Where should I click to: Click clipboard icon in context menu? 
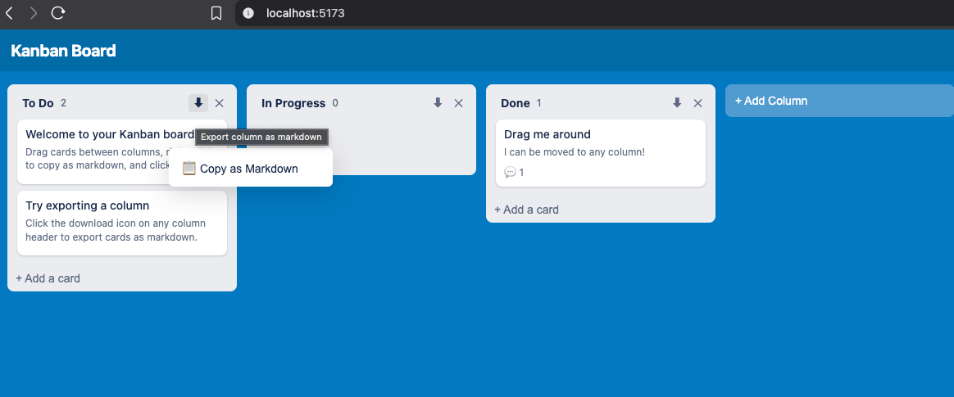[x=189, y=169]
